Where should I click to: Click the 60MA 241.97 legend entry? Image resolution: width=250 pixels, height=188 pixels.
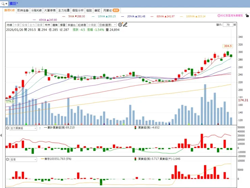coord(162,16)
